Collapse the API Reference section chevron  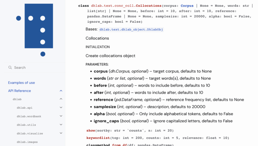(61, 91)
